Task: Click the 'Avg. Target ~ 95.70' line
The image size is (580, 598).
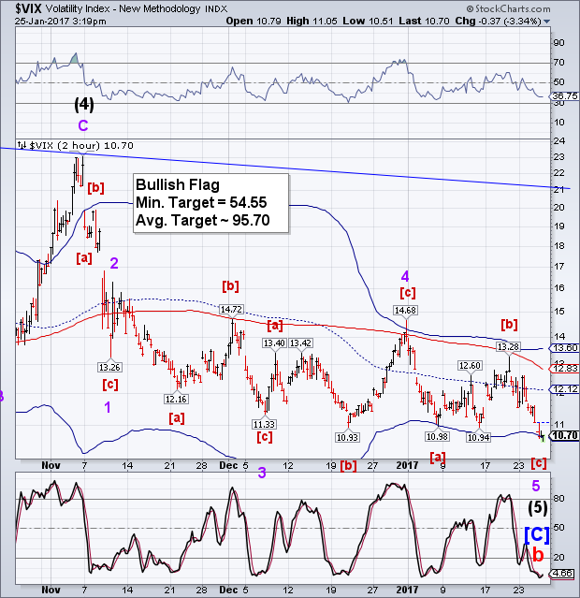Action: [203, 221]
